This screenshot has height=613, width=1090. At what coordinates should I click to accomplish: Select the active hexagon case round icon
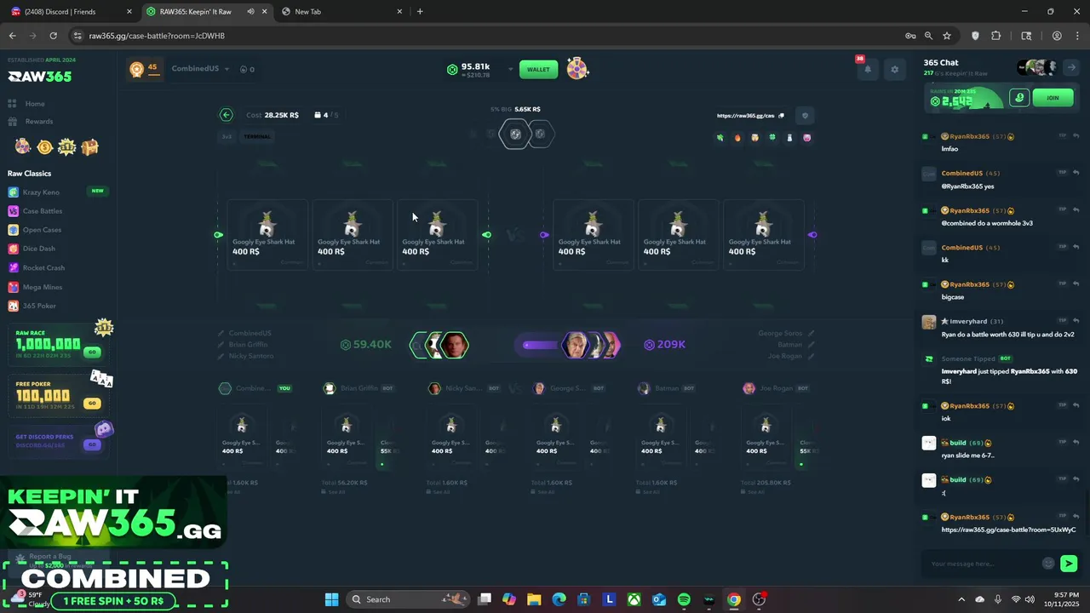(515, 134)
